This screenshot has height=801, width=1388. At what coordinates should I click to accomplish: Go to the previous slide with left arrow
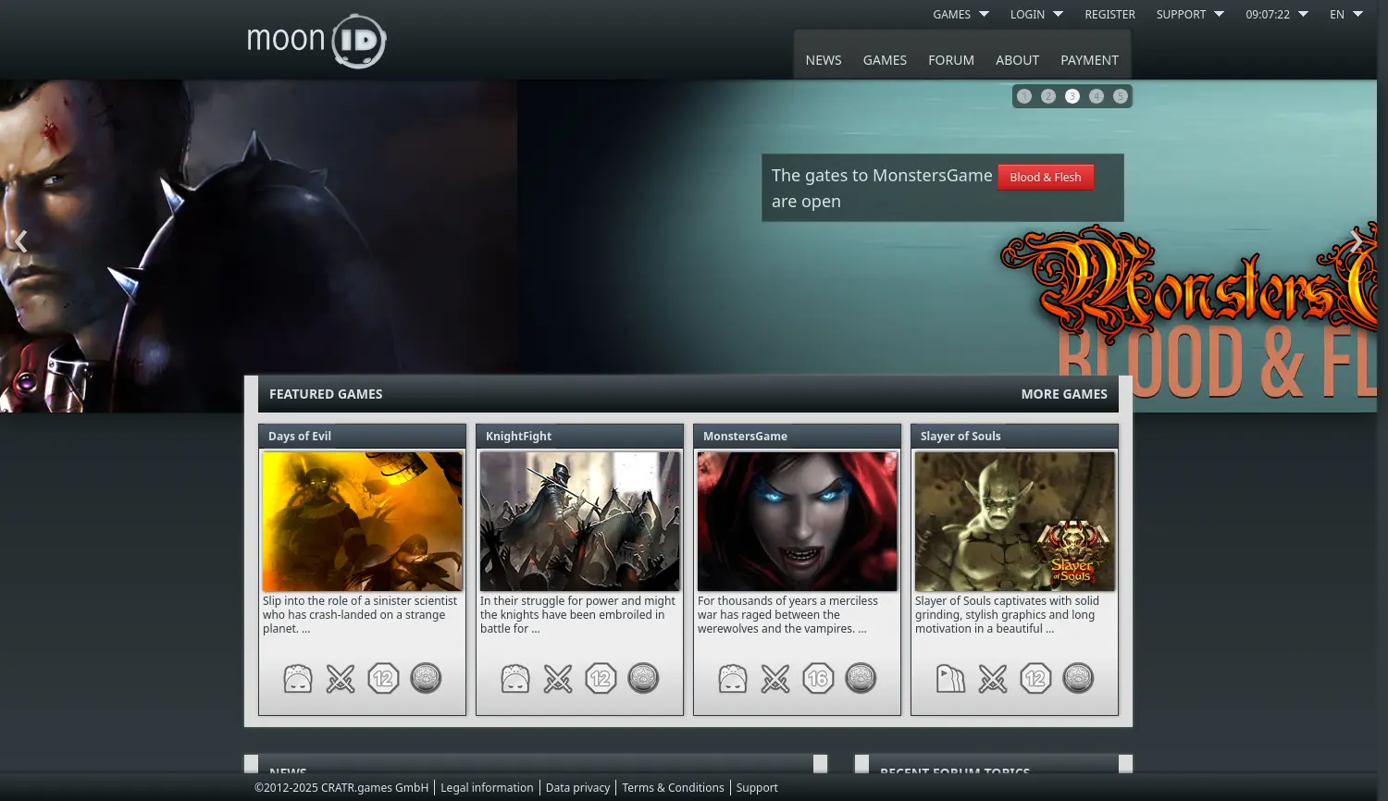point(21,241)
